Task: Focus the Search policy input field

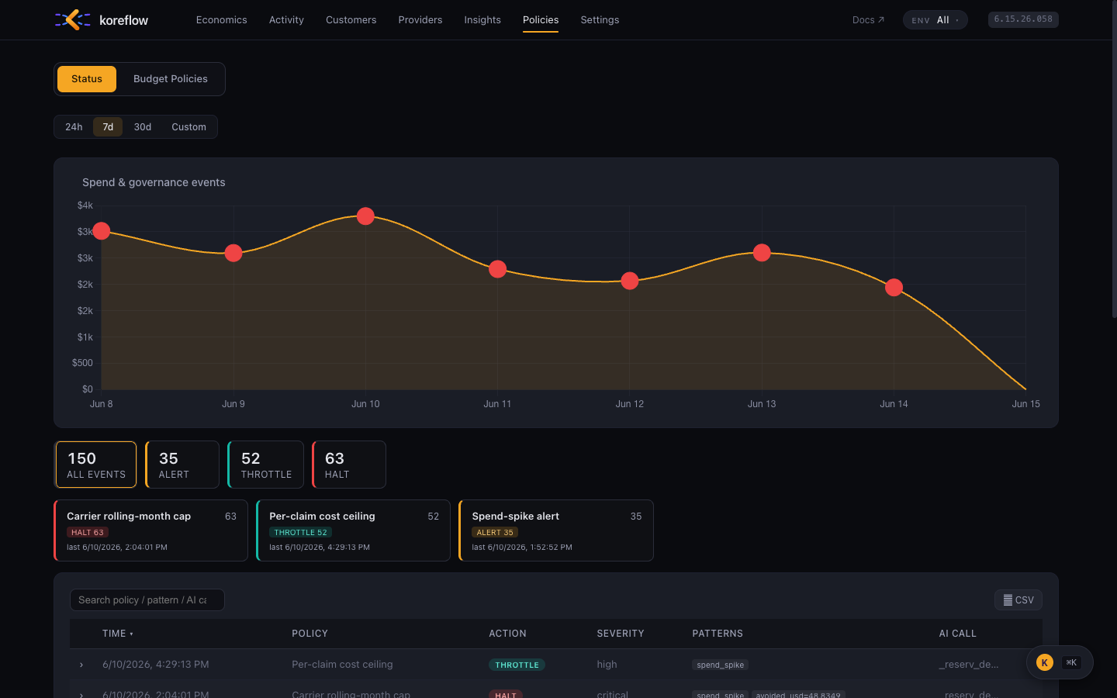Action: tap(147, 600)
